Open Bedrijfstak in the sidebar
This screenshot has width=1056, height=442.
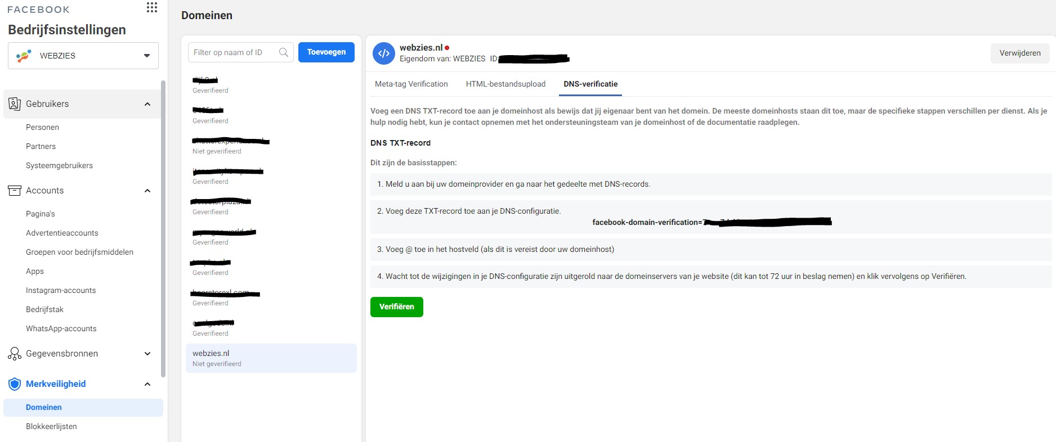point(44,309)
